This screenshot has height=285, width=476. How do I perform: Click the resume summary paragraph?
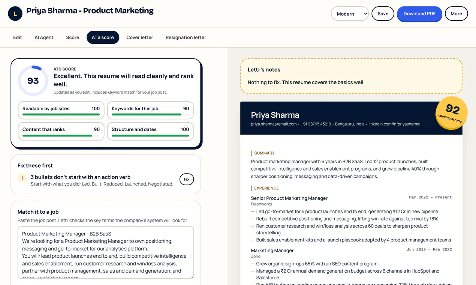click(345, 169)
